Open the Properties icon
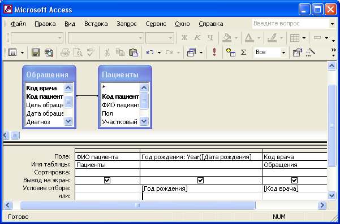340x224 pixels. pos(297,52)
